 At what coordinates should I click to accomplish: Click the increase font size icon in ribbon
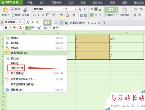click(80, 9)
